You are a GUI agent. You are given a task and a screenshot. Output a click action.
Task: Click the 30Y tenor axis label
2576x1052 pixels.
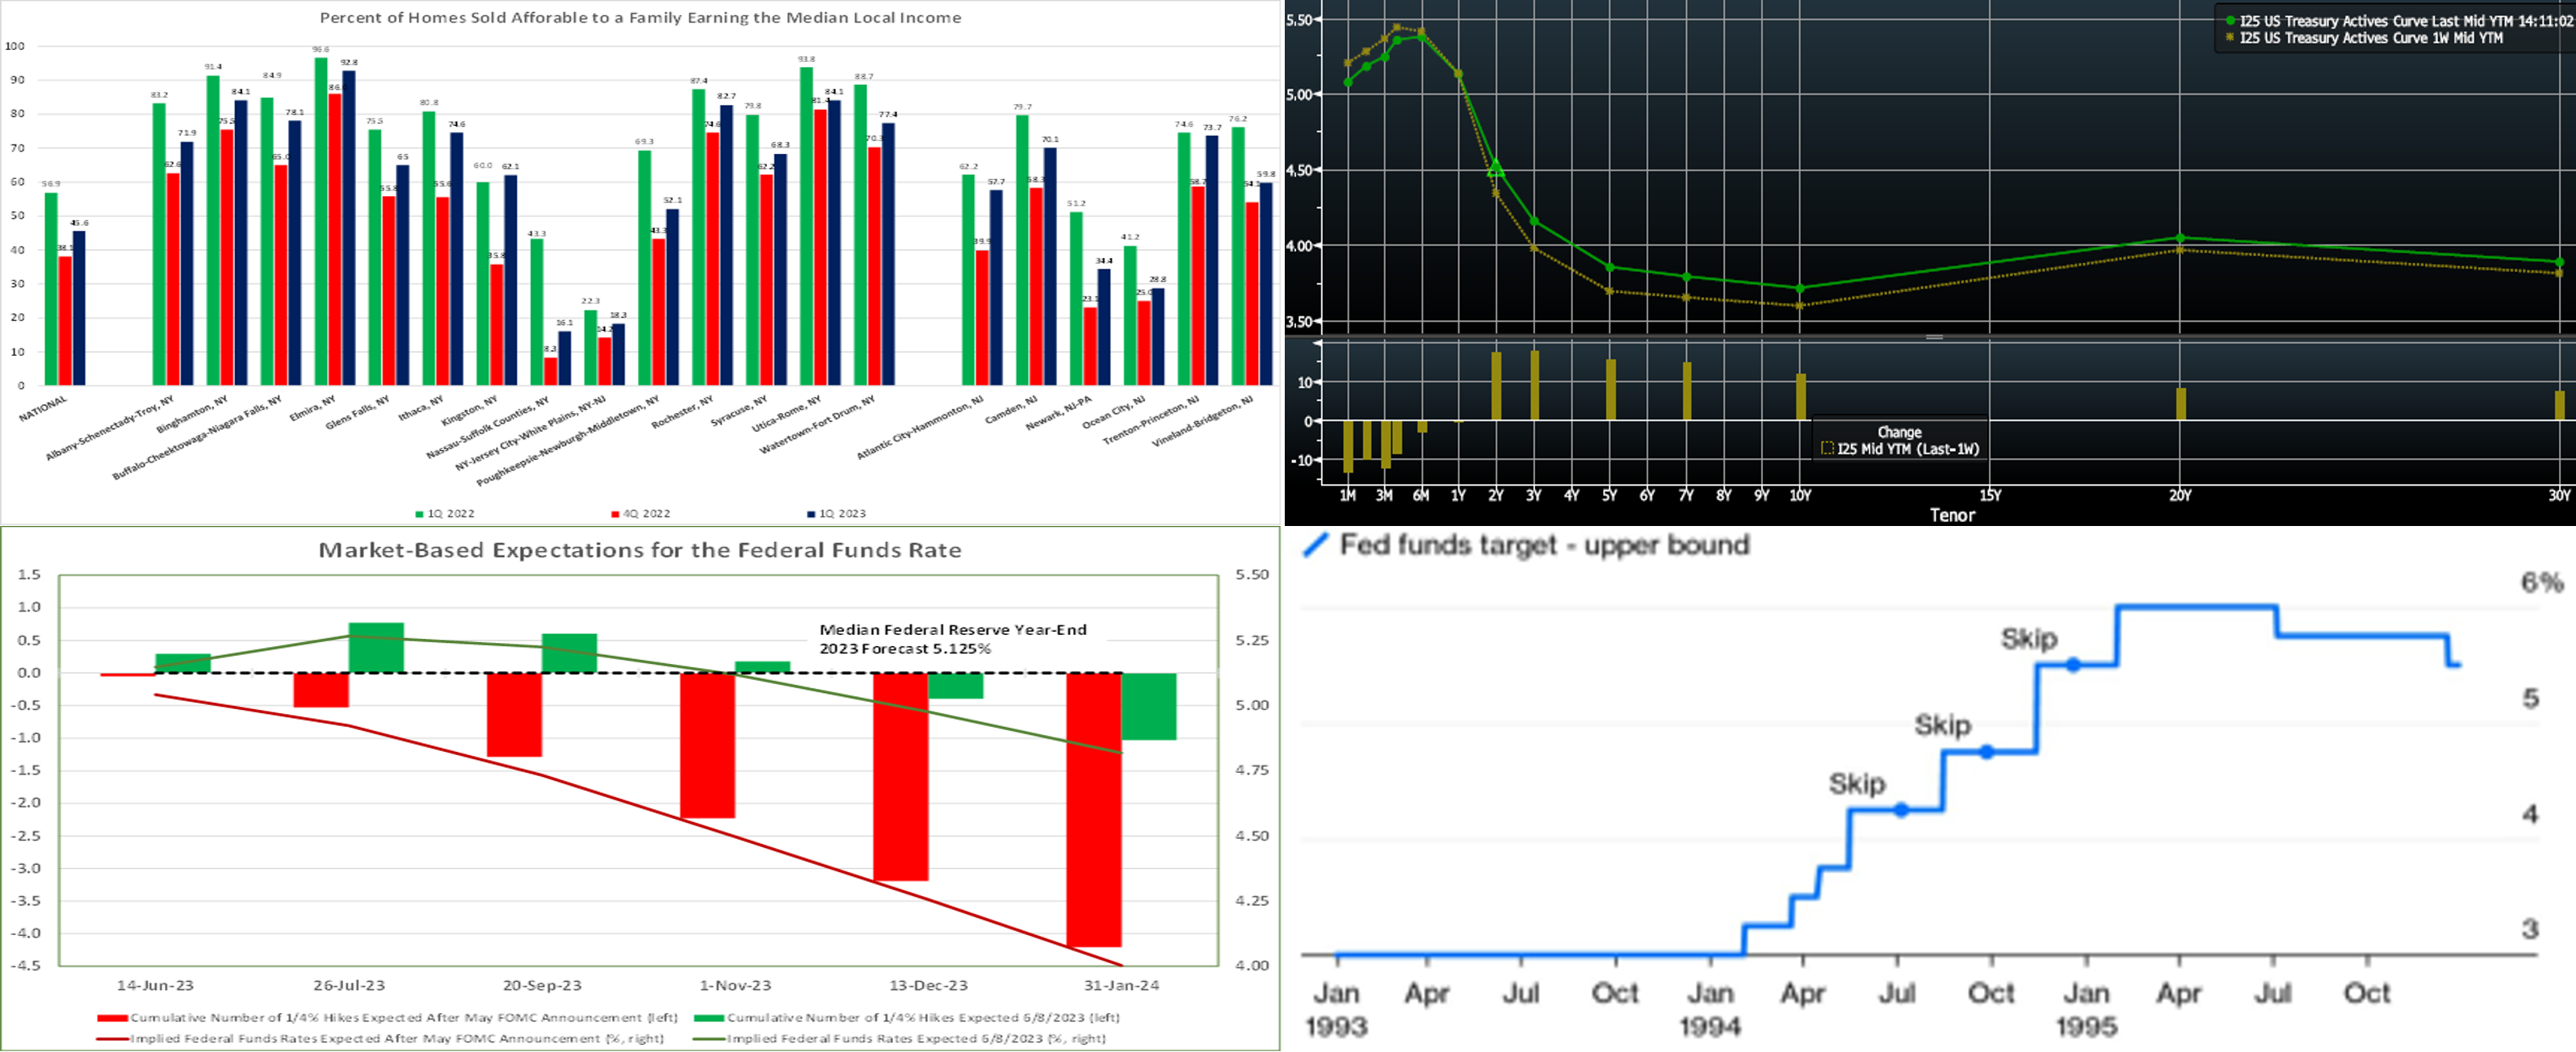[x=2558, y=495]
